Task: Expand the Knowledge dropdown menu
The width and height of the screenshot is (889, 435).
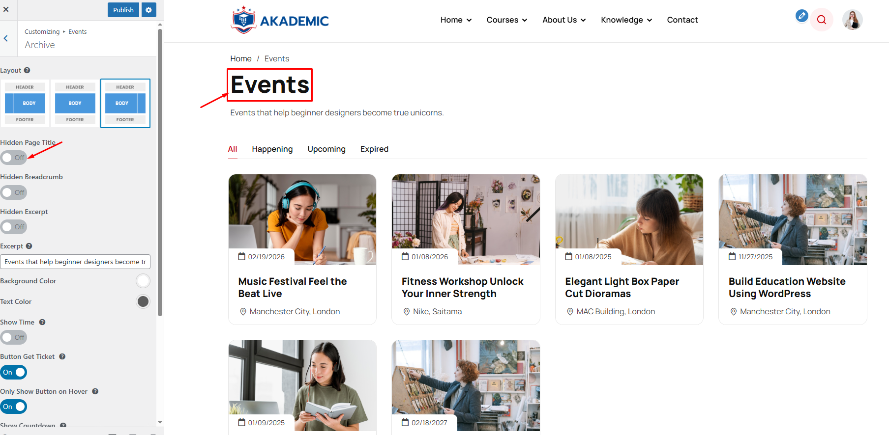Action: [x=626, y=20]
